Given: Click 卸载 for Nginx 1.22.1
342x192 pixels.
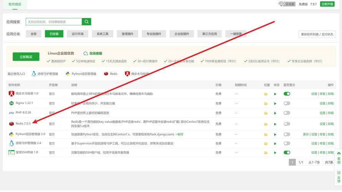Looking at the screenshot, I should point(330,103).
